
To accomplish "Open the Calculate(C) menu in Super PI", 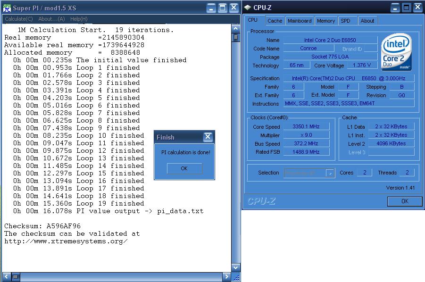I will (19, 19).
